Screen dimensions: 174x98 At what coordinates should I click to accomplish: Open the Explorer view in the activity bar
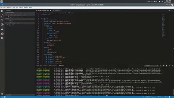(2, 11)
